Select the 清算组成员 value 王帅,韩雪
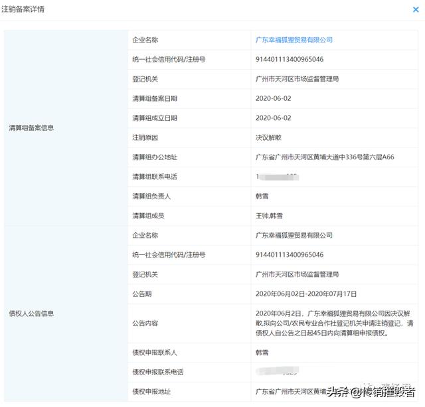 (269, 216)
